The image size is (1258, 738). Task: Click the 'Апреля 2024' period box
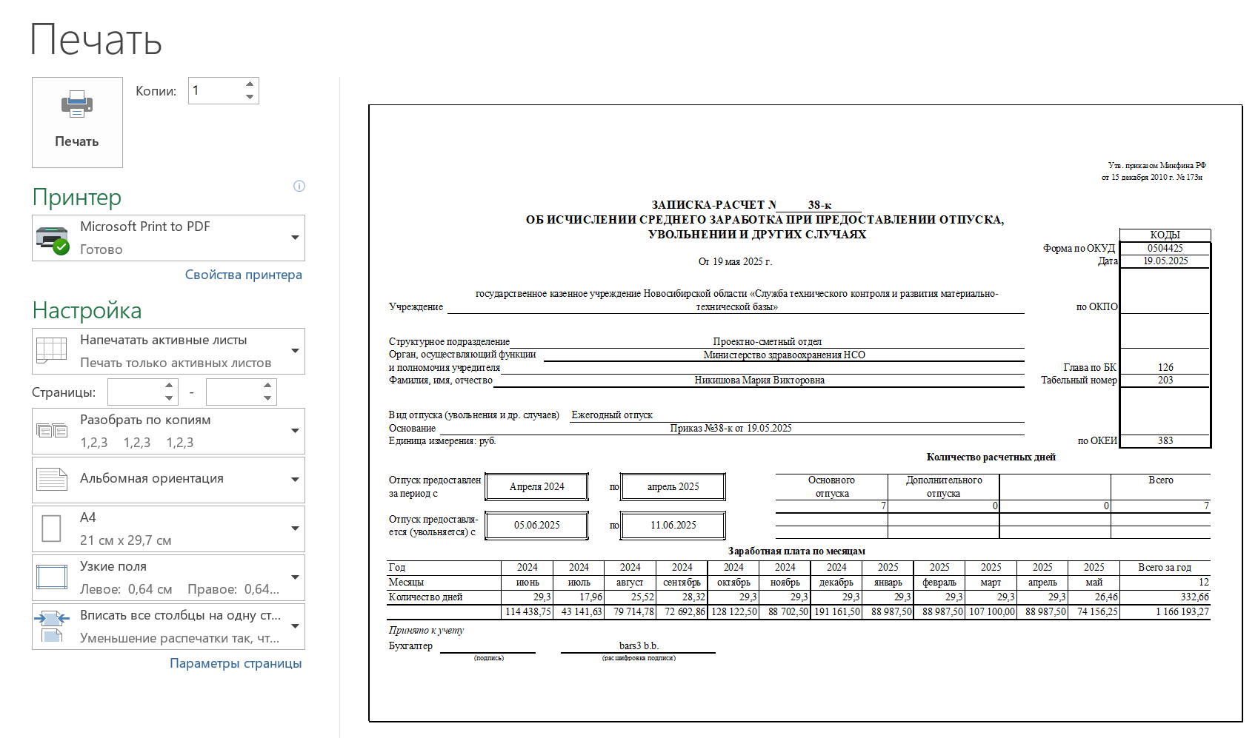pos(537,487)
